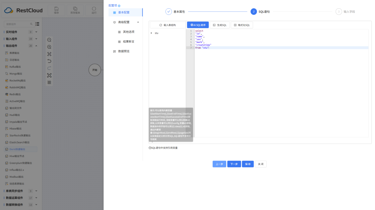Collapse the 高级配置 menu chevron
Viewport: 375px width, 210px height.
tap(138, 22)
